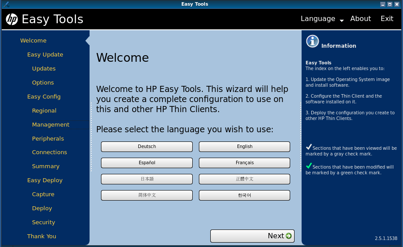This screenshot has width=403, height=247.
Task: Select Connections in the sidebar
Action: [x=49, y=152]
